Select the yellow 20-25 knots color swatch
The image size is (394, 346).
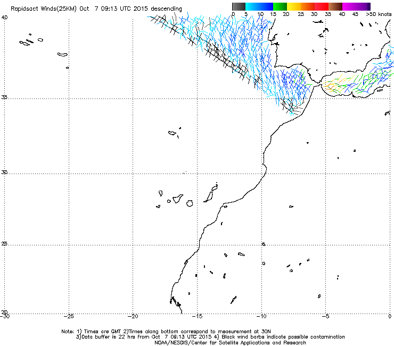pyautogui.click(x=294, y=6)
